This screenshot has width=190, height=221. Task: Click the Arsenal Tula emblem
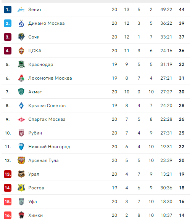(x=21, y=160)
